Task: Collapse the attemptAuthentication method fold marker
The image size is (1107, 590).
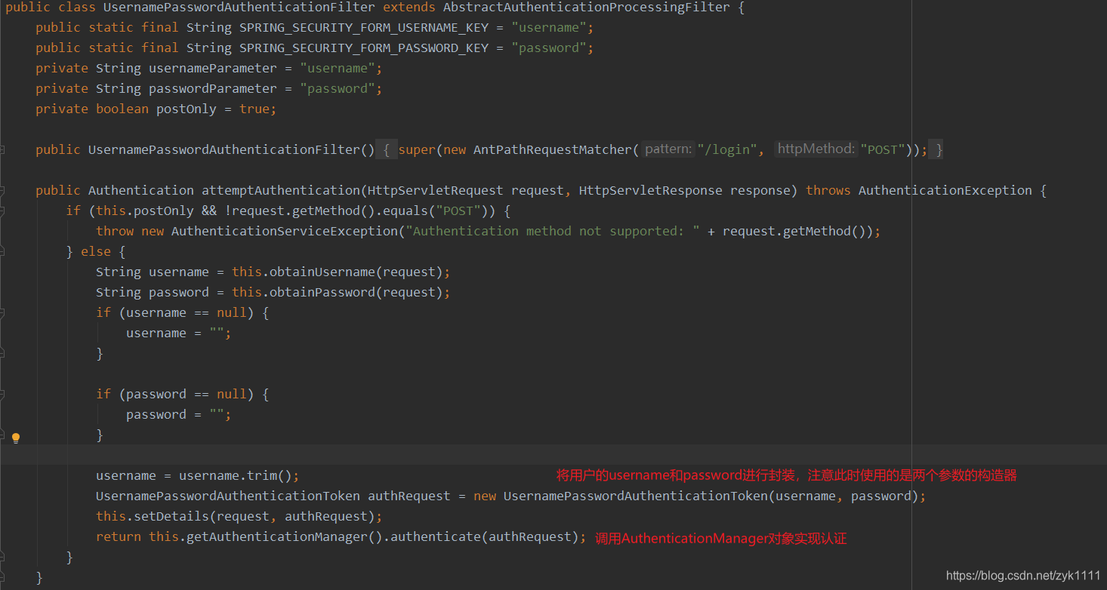Action: tap(2, 190)
